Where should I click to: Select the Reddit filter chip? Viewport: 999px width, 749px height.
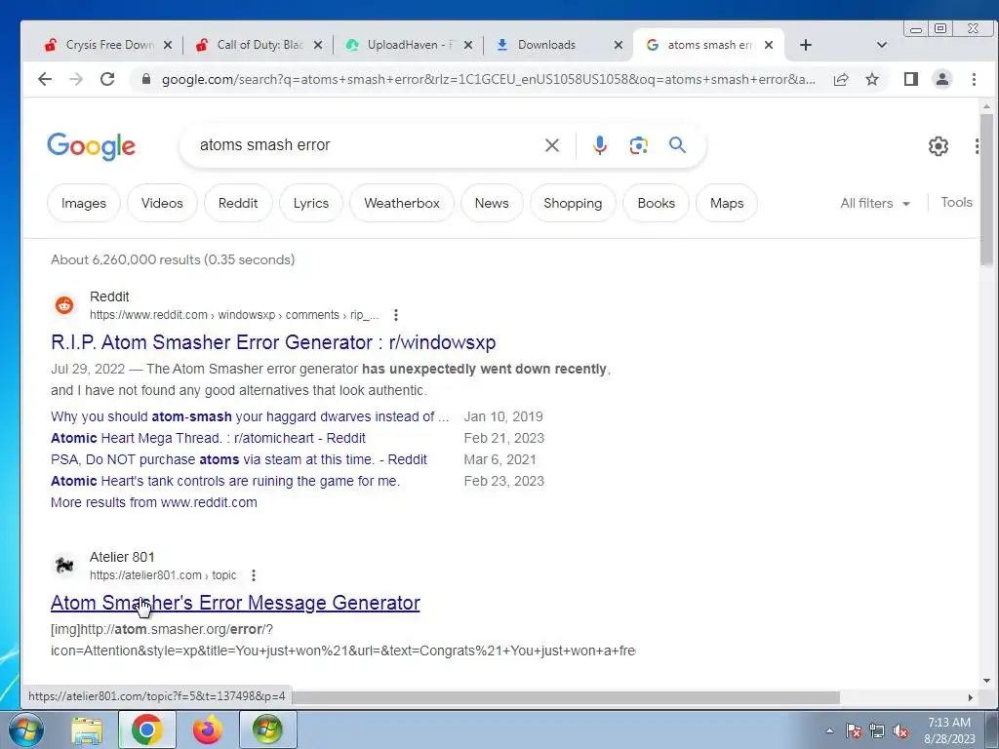[x=238, y=203]
